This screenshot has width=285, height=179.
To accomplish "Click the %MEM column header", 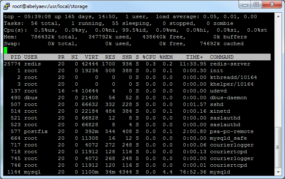I will [166, 57].
